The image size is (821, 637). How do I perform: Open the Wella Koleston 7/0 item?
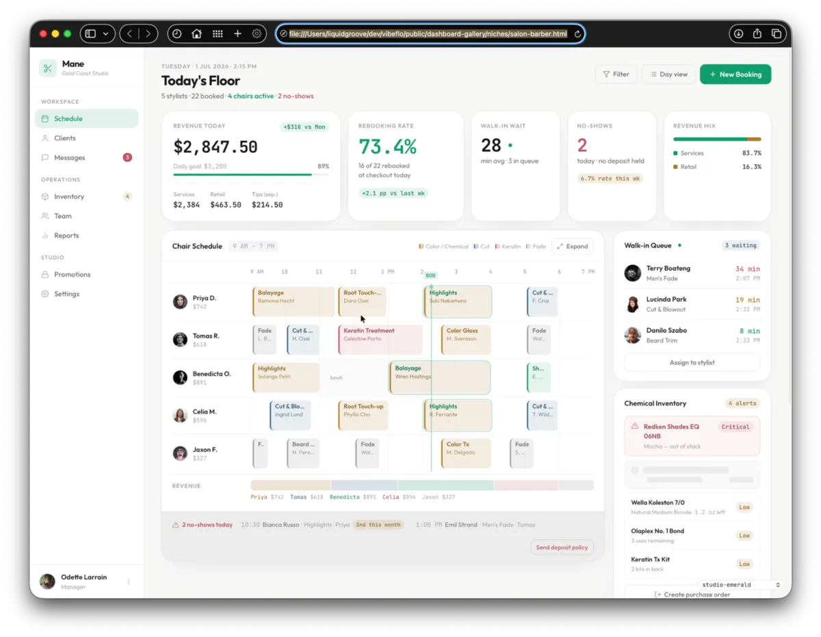tap(692, 506)
